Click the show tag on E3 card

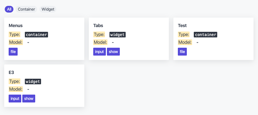point(29,99)
